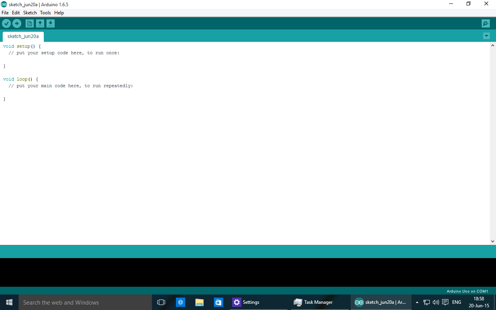
Task: Click the editor scrollbar down arrow
Action: click(x=493, y=241)
